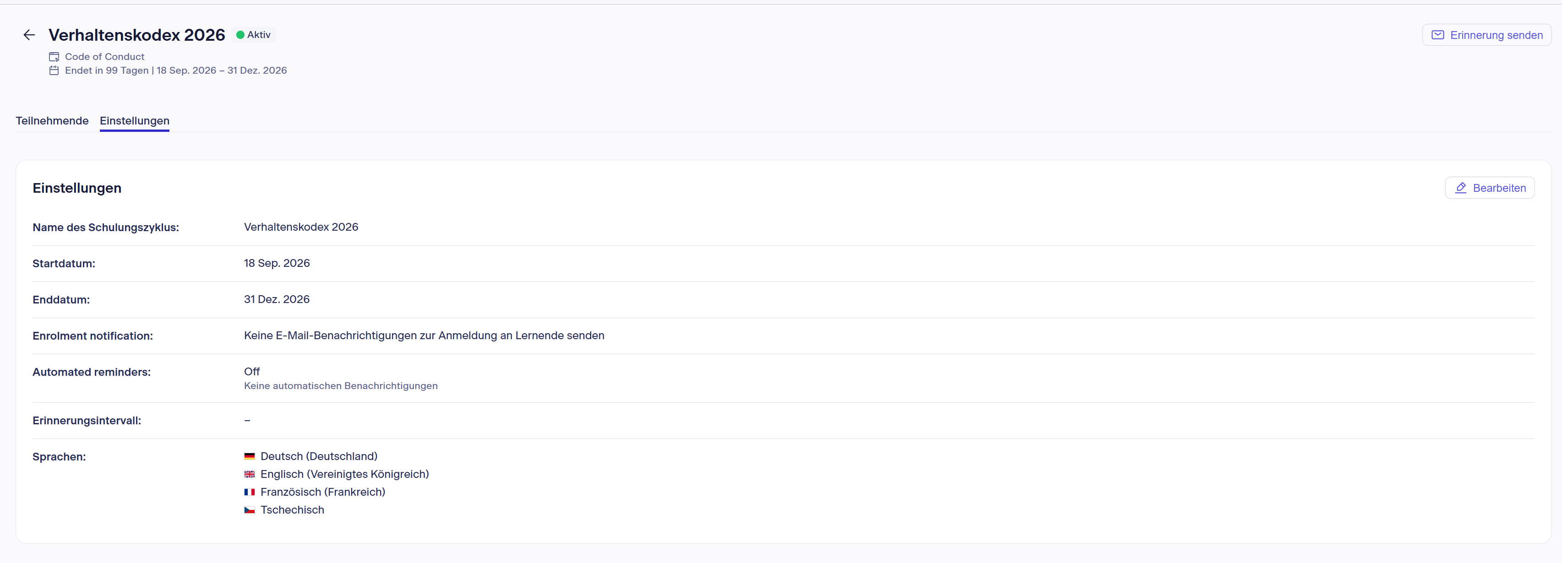
Task: Click the Czech flag icon
Action: tap(249, 510)
